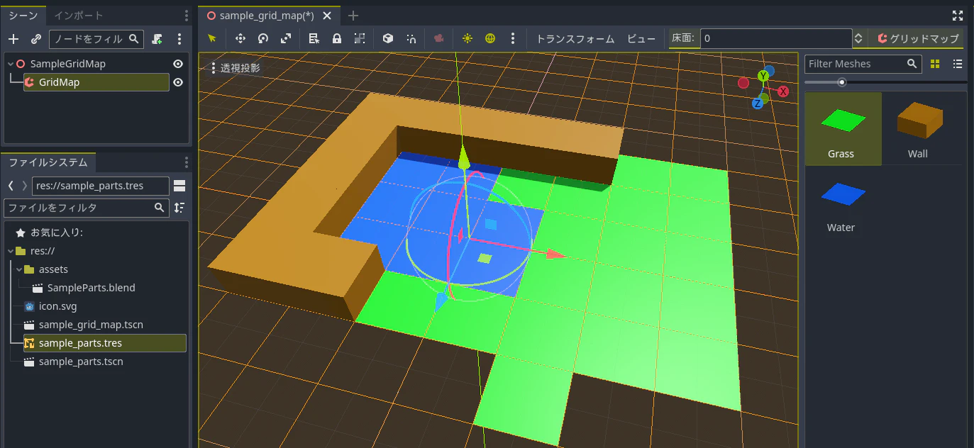This screenshot has height=448, width=974.
Task: Choose the Scale mode tool
Action: pos(285,39)
